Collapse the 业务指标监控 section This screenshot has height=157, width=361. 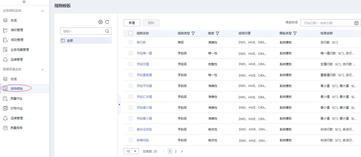(x=42, y=11)
